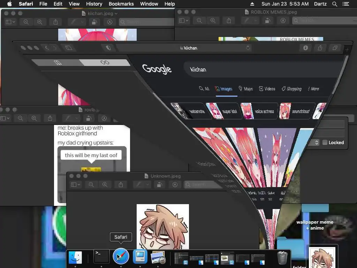
Task: Open sidebar view dropdown in kiichan.jpeg window
Action: [x=10, y=22]
